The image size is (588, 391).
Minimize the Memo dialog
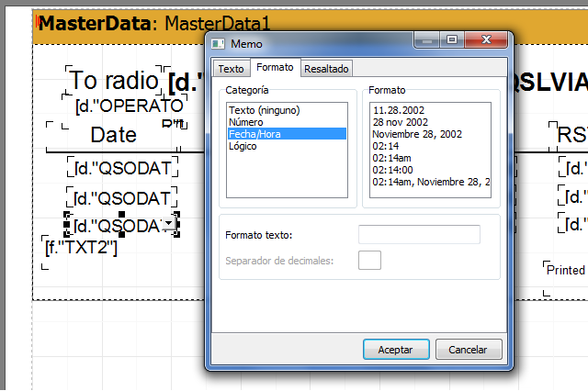(x=427, y=40)
